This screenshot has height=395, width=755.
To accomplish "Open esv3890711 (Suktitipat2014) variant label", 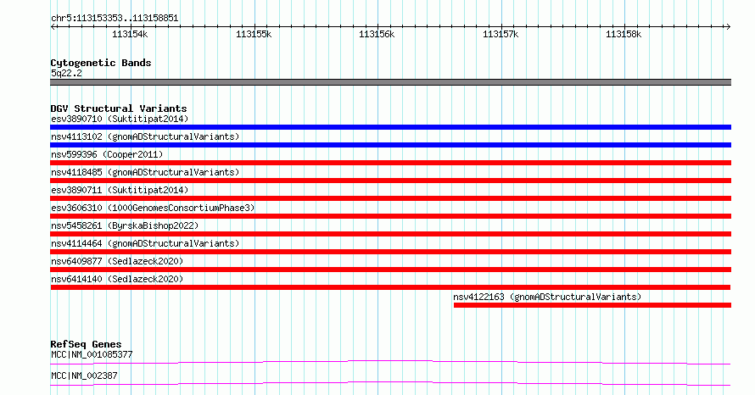I will (x=120, y=190).
